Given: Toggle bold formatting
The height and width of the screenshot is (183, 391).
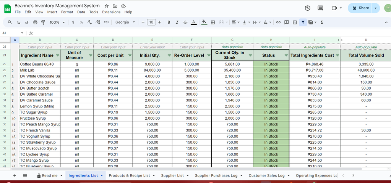Looking at the screenshot, I should click(x=169, y=22).
